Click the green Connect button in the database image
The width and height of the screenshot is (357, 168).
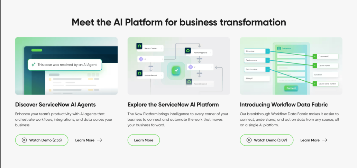pos(291,88)
